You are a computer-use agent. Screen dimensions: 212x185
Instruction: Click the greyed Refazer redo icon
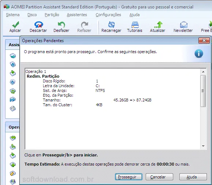[85, 25]
